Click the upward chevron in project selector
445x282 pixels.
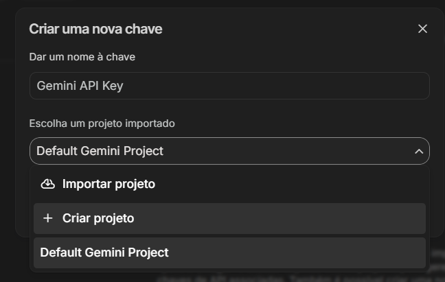[x=419, y=151]
